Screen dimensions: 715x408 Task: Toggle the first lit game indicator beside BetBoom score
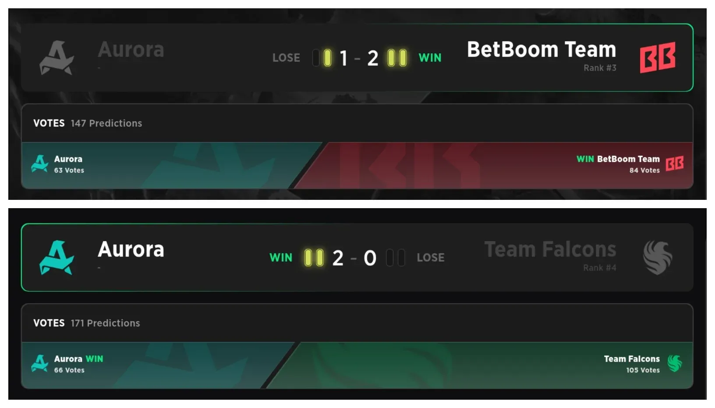[x=390, y=57]
